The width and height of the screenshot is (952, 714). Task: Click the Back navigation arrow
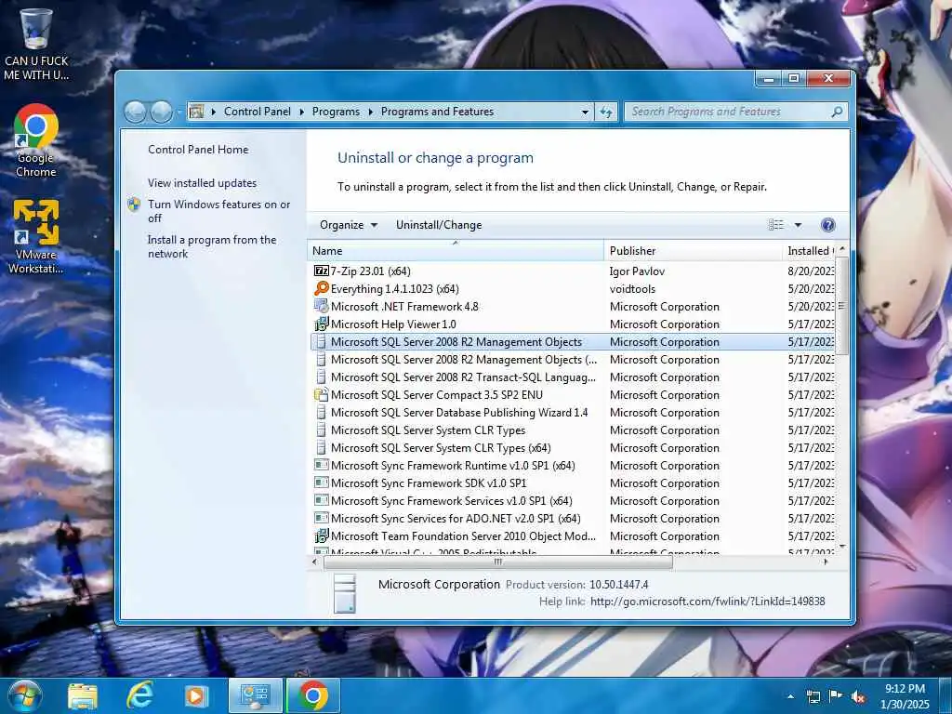(135, 112)
